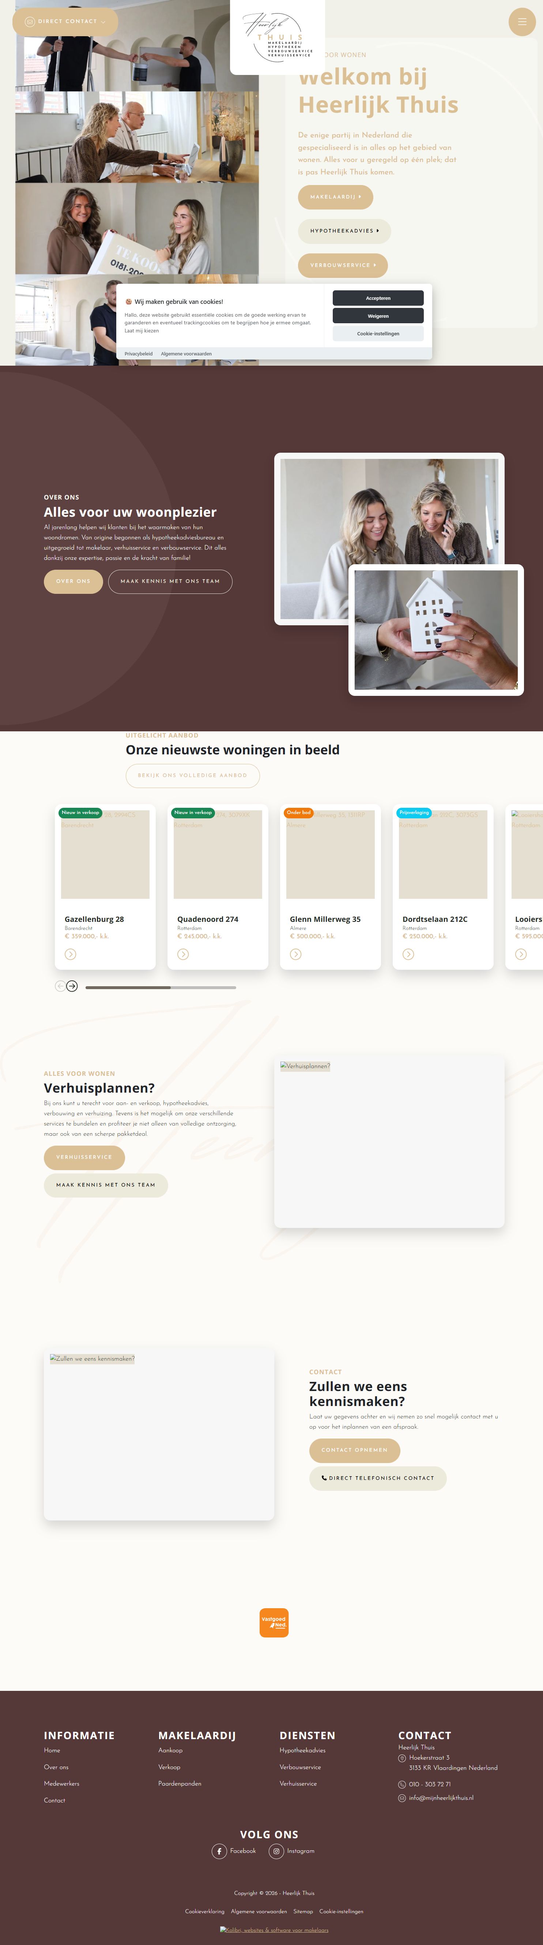Click the Instagram circle icon
Viewport: 543px width, 1945px height.
tap(276, 1851)
